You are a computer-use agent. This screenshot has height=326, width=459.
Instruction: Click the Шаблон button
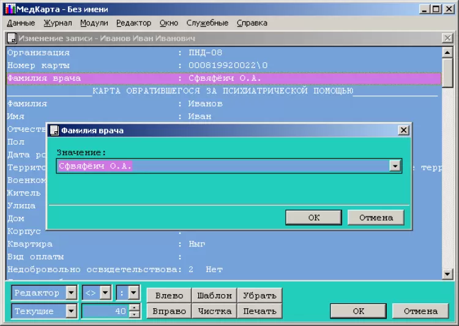point(214,295)
